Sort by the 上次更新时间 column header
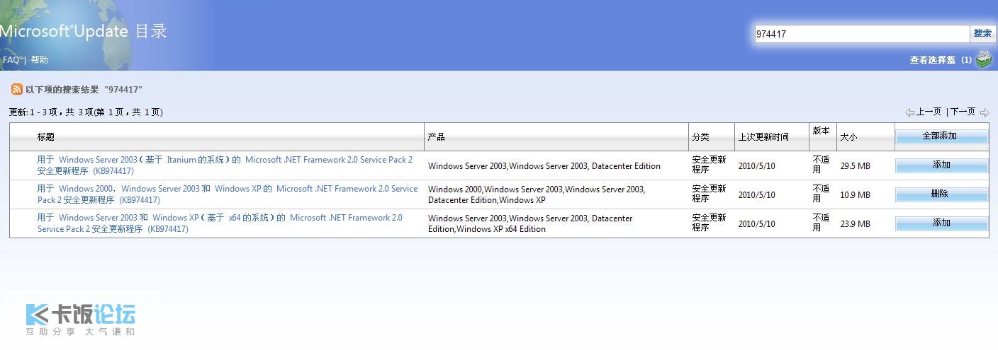This screenshot has height=350, width=998. [x=763, y=137]
